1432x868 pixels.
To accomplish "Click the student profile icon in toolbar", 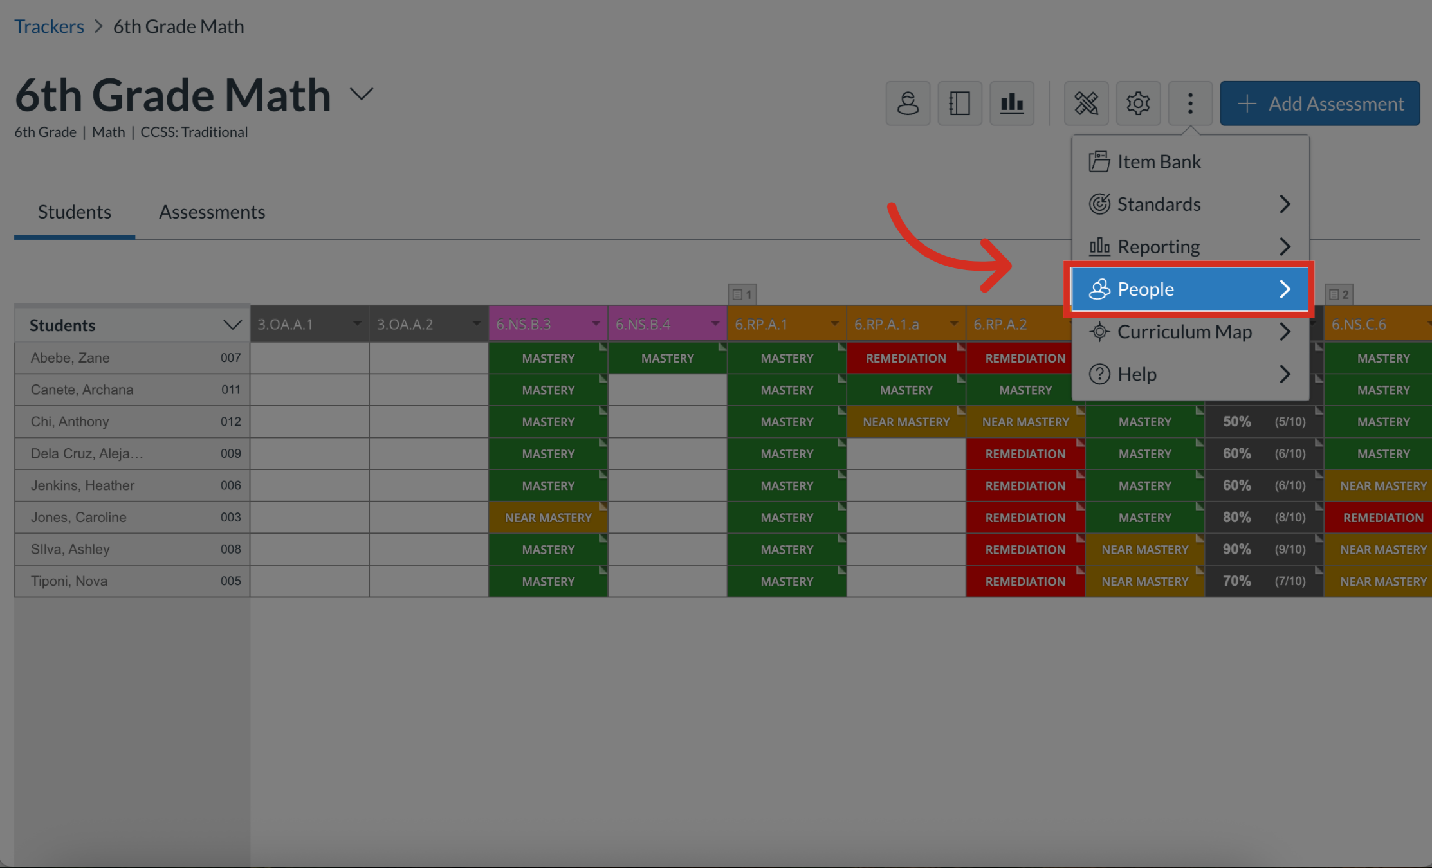I will (x=908, y=103).
